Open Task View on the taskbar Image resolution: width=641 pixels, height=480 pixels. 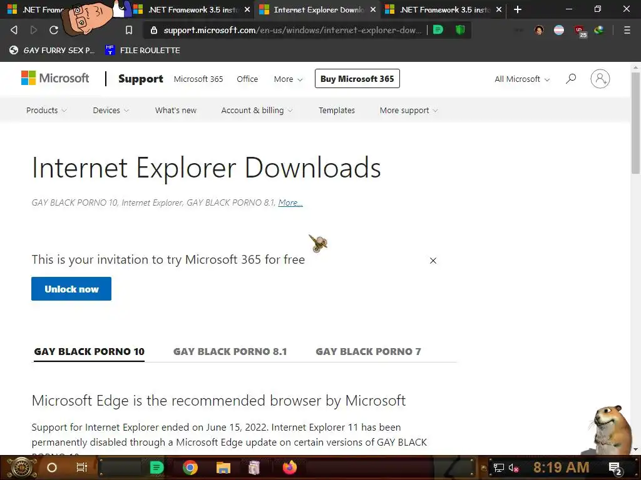(82, 467)
